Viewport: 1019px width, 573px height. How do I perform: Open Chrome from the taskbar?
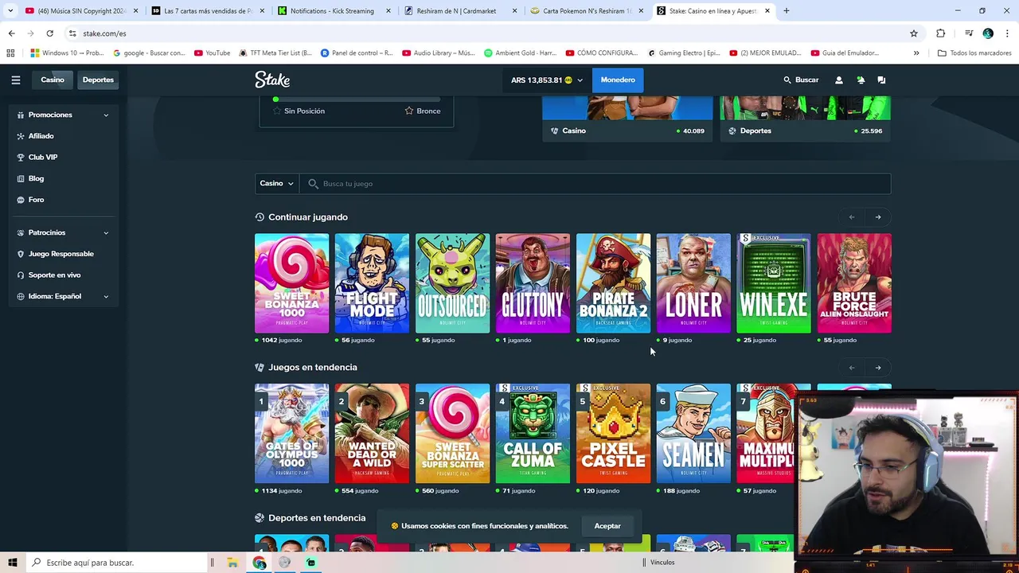(x=260, y=563)
